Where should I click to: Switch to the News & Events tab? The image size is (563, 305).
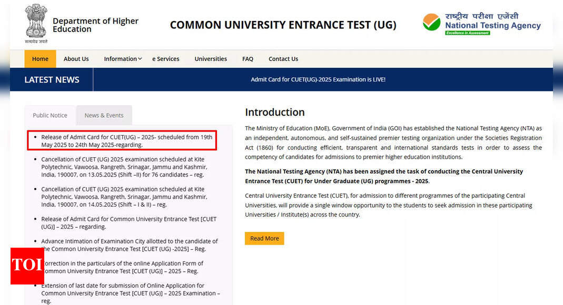104,115
